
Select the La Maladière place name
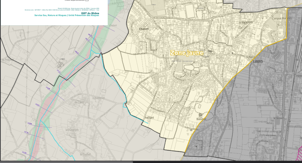(246, 22)
